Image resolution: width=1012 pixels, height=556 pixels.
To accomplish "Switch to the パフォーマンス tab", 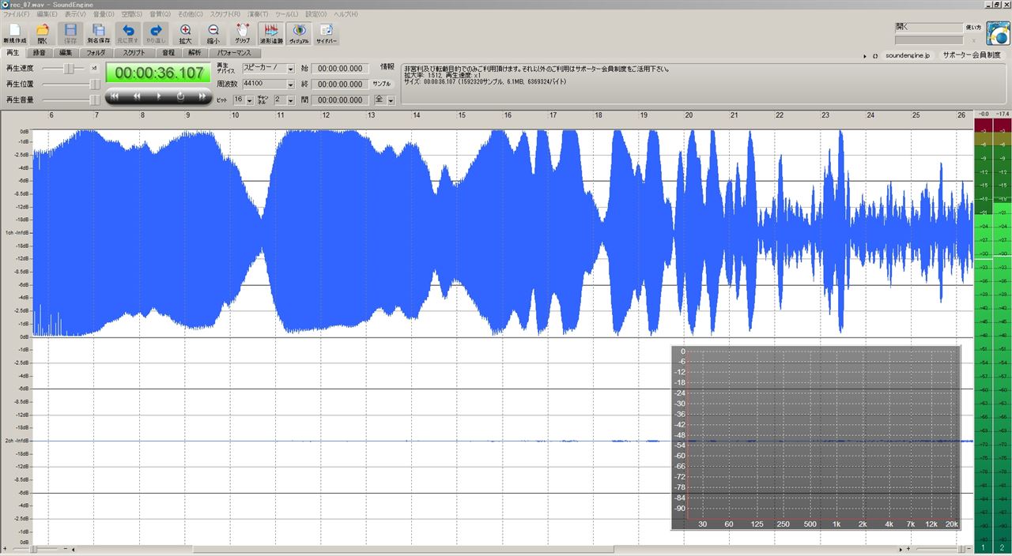I will [x=235, y=53].
